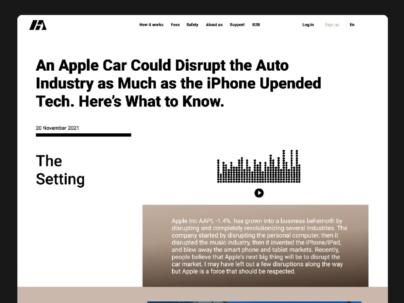Click the audio waveform visualization
The image size is (404, 303).
pos(259,166)
